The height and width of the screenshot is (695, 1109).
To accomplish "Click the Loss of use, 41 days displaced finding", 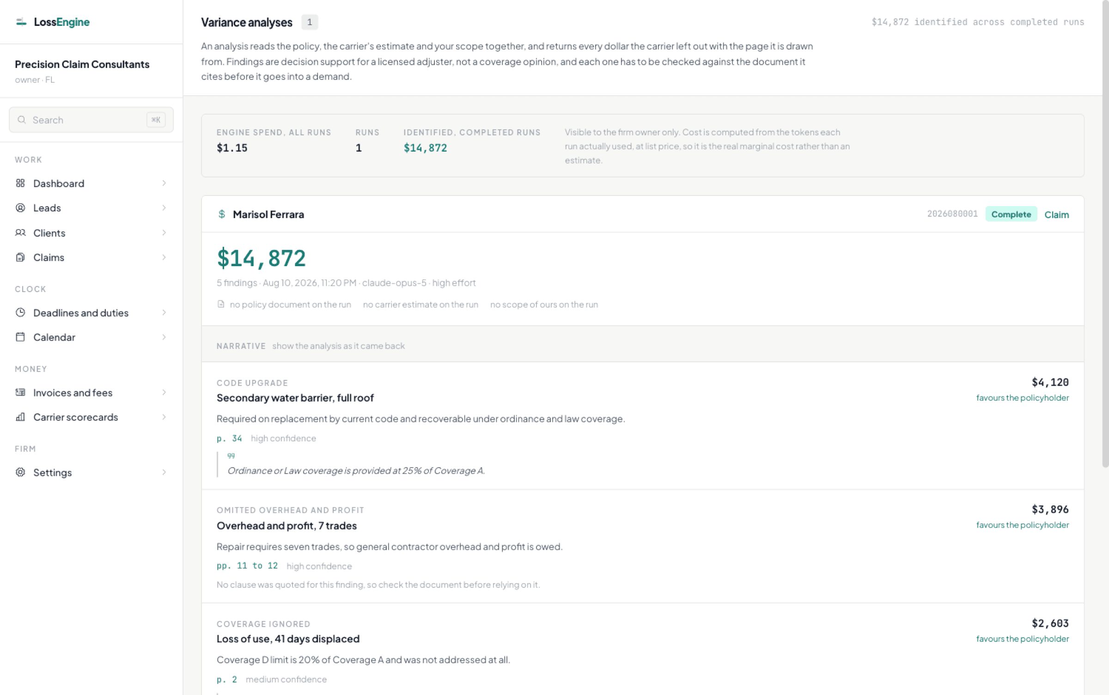I will click(288, 639).
